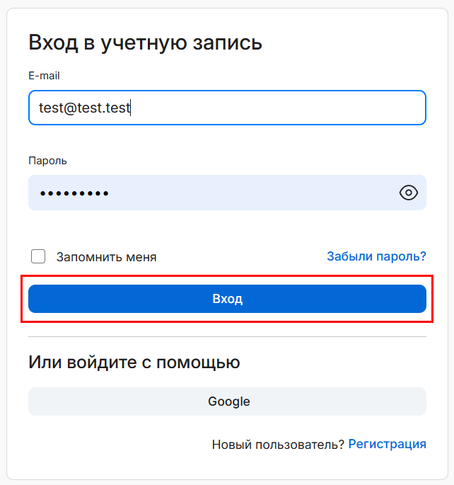
Task: Click the "Запомнить меня" label text
Action: [x=106, y=257]
